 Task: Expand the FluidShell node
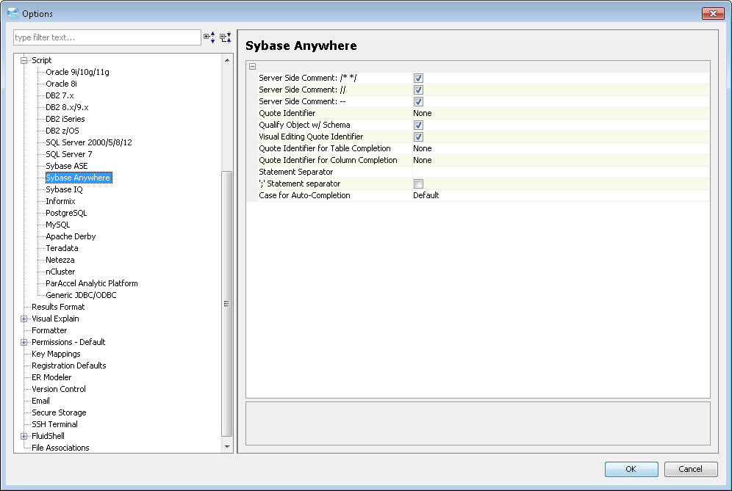tap(24, 437)
